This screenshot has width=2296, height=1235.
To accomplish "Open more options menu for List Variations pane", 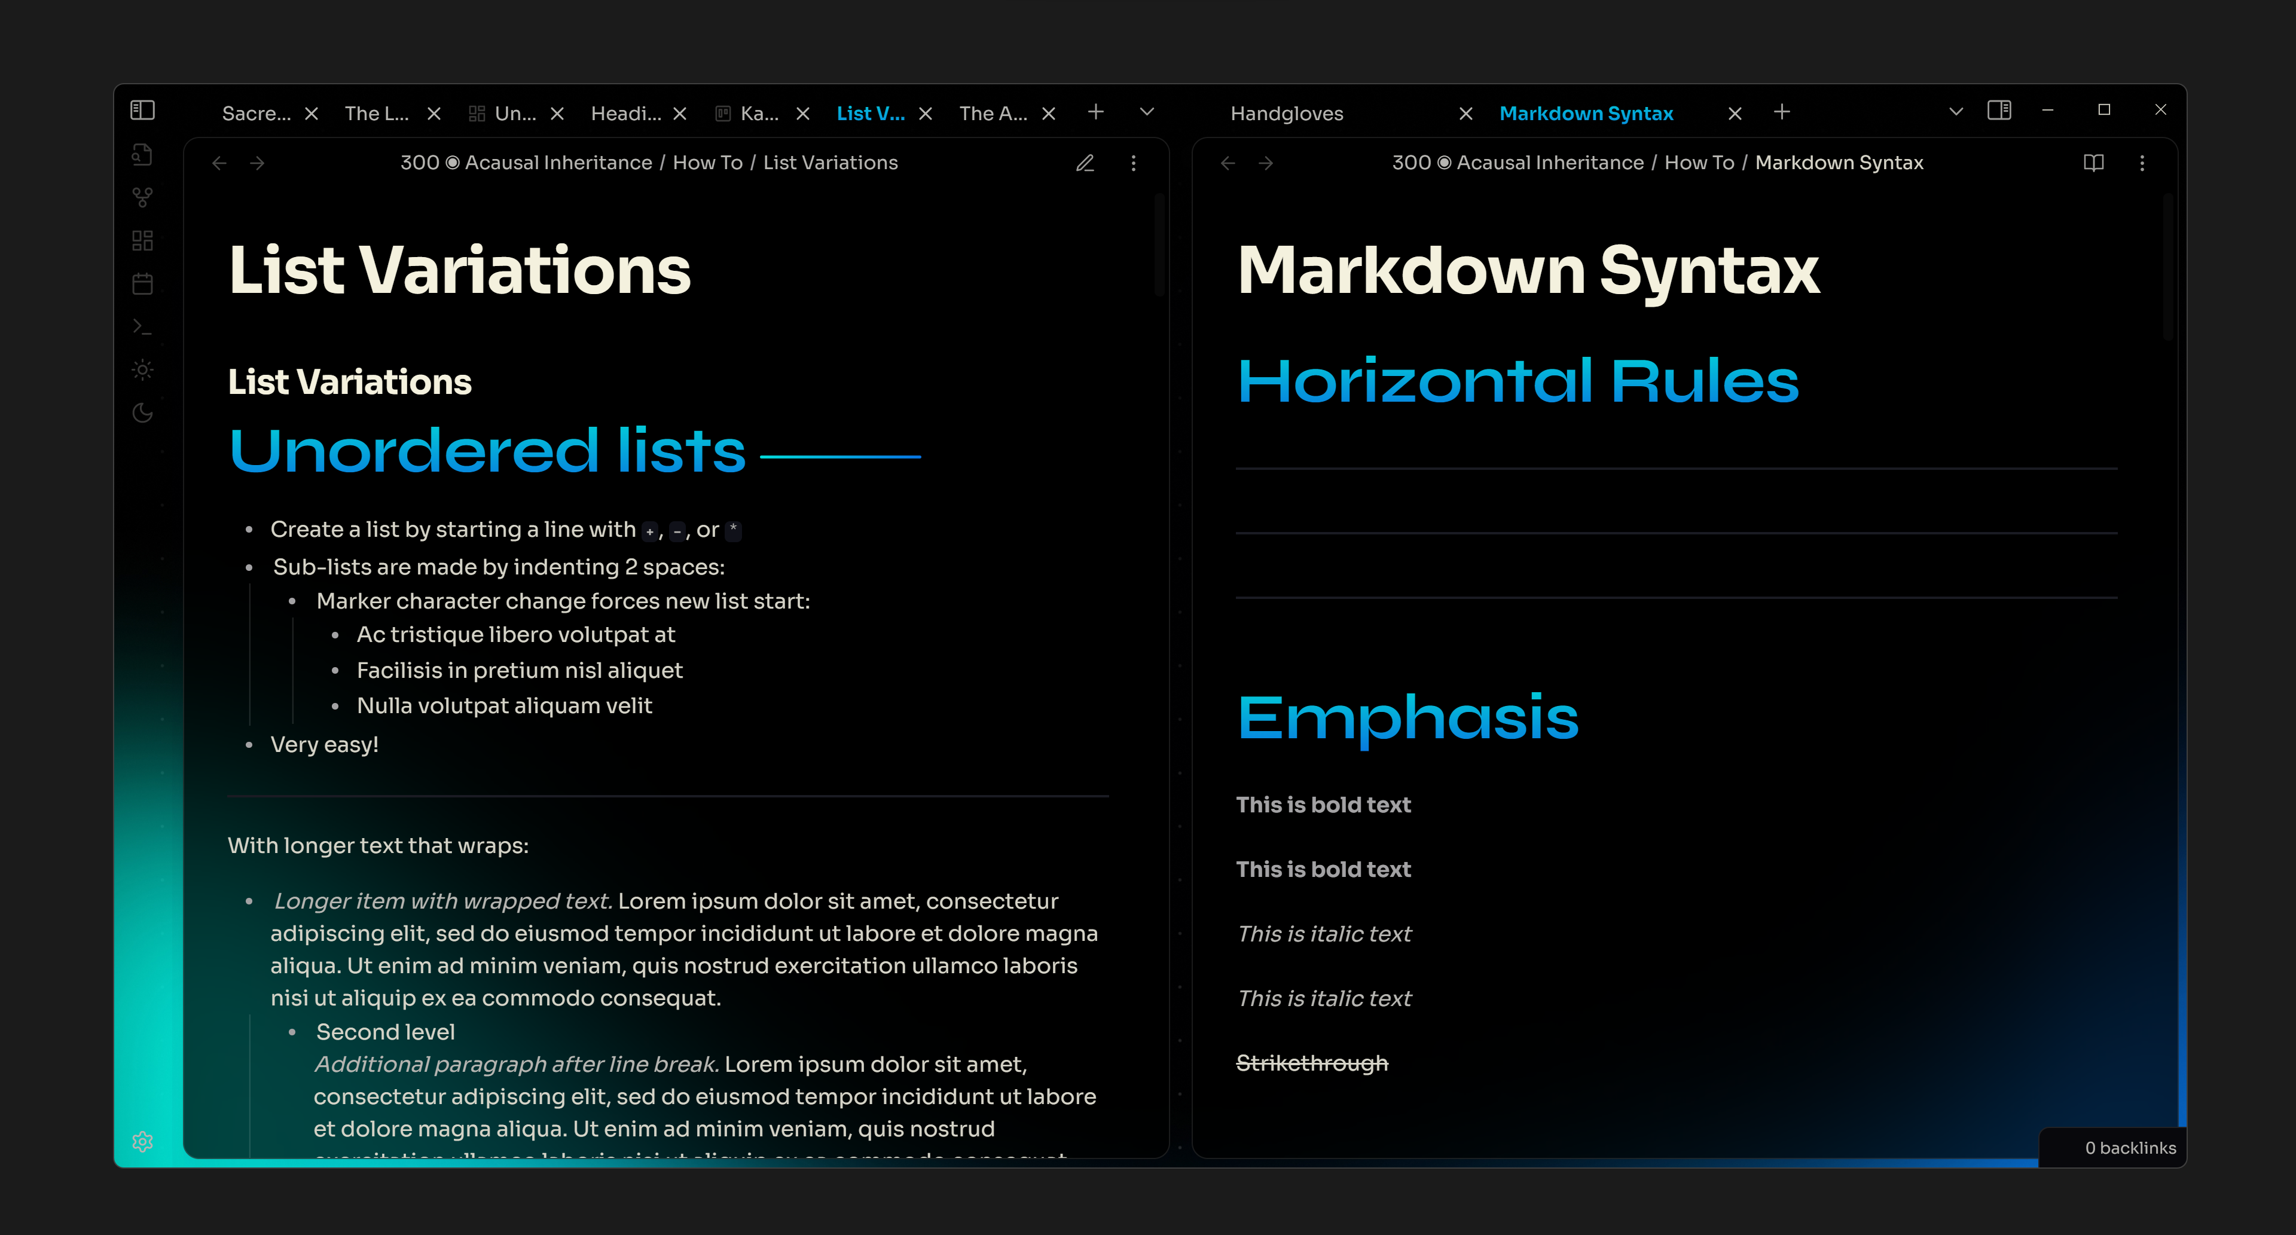I will click(x=1134, y=163).
